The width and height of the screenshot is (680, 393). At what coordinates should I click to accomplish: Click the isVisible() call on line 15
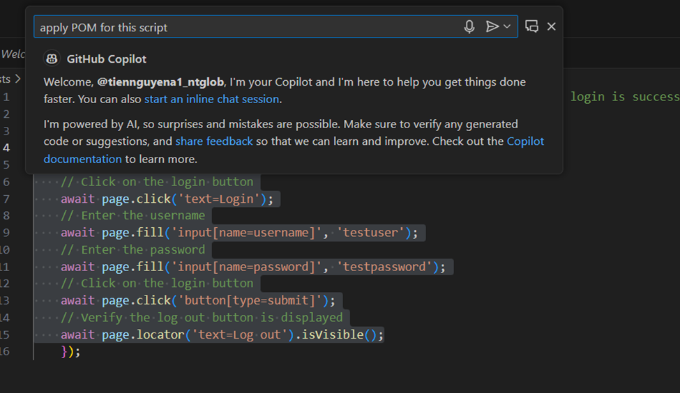[335, 334]
